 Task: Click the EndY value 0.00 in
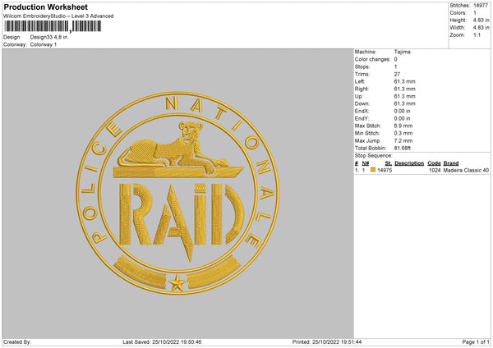402,119
